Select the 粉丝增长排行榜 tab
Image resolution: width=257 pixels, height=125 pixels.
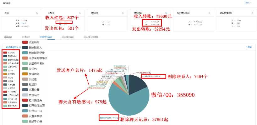click(x=91, y=37)
